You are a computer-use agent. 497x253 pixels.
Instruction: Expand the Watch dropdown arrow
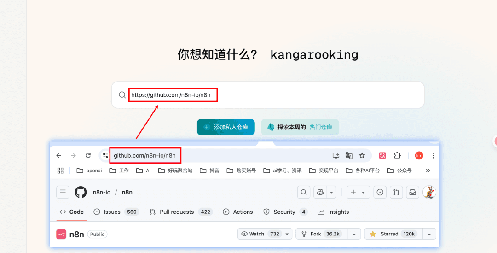click(x=287, y=234)
